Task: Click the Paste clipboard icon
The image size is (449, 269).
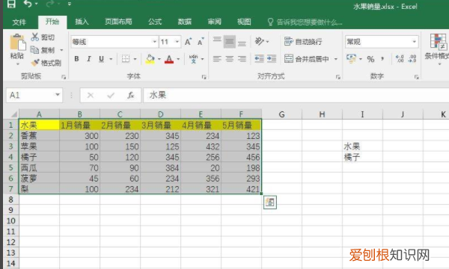Action: 17,43
